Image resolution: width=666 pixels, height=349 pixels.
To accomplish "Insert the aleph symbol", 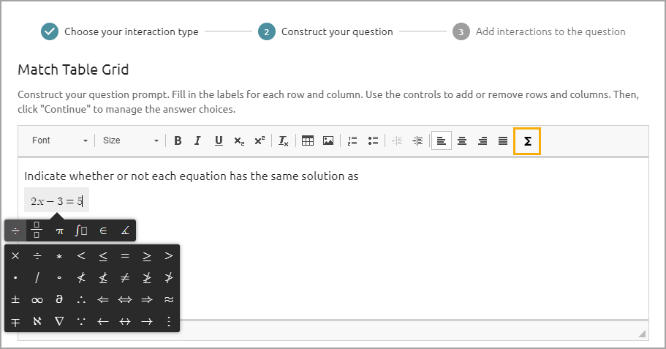I will coord(37,321).
